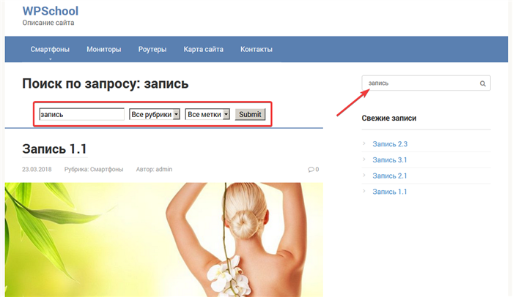This screenshot has width=513, height=297.
Task: Click the Submit button in search form
Action: 250,114
